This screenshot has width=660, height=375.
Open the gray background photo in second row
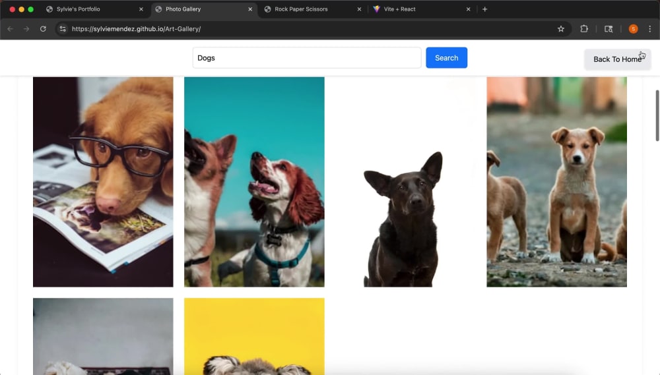click(x=103, y=336)
